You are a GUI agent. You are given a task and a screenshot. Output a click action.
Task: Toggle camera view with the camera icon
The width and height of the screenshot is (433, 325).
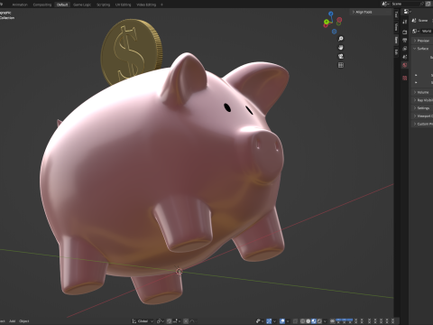341,56
